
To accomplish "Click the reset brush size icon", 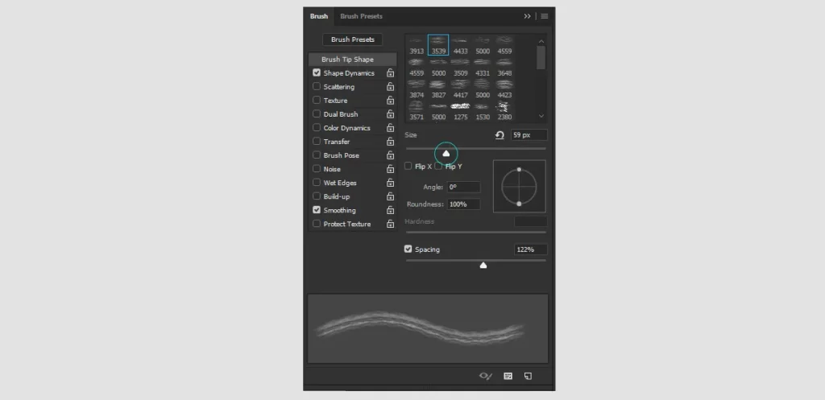I will point(500,135).
